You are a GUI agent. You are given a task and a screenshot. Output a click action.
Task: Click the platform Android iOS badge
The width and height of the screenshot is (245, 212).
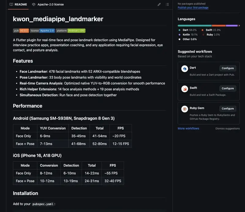pos(70,31)
